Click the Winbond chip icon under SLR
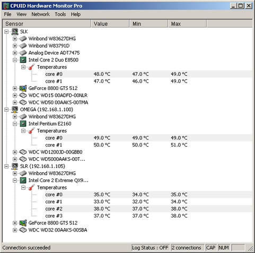Viewport: 255px width, 253px height. (x=23, y=173)
